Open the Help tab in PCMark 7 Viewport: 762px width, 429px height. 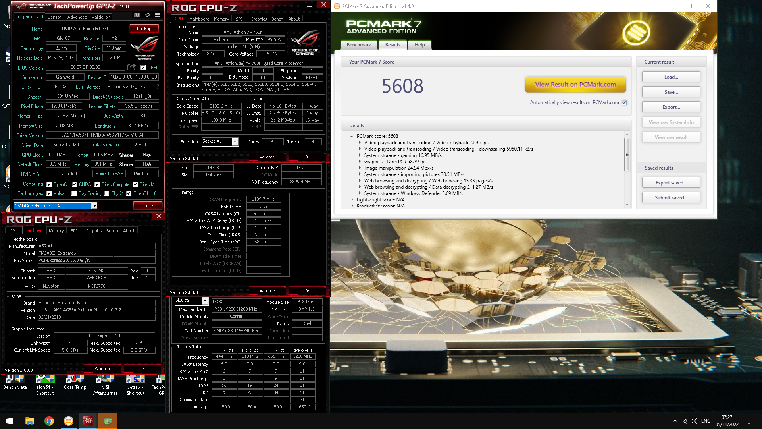419,45
